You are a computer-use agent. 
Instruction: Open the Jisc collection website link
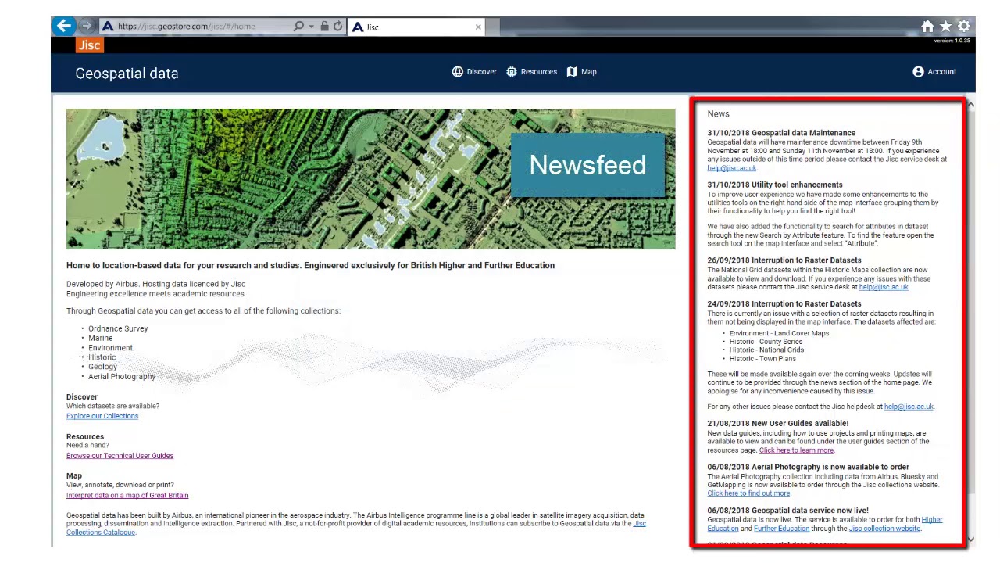pos(884,529)
